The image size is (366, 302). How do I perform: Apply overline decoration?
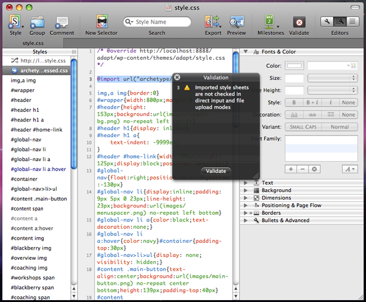coord(331,115)
